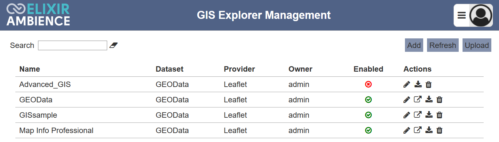Toggle enabled status of Map Info Professional
This screenshot has width=499, height=142.
point(368,130)
